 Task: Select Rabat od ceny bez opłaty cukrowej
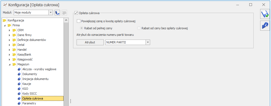pos(139,28)
